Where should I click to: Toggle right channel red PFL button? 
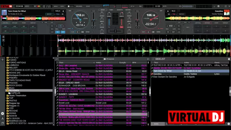(122, 27)
